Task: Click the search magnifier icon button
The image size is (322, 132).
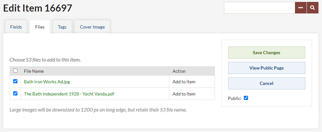Action: point(313,8)
